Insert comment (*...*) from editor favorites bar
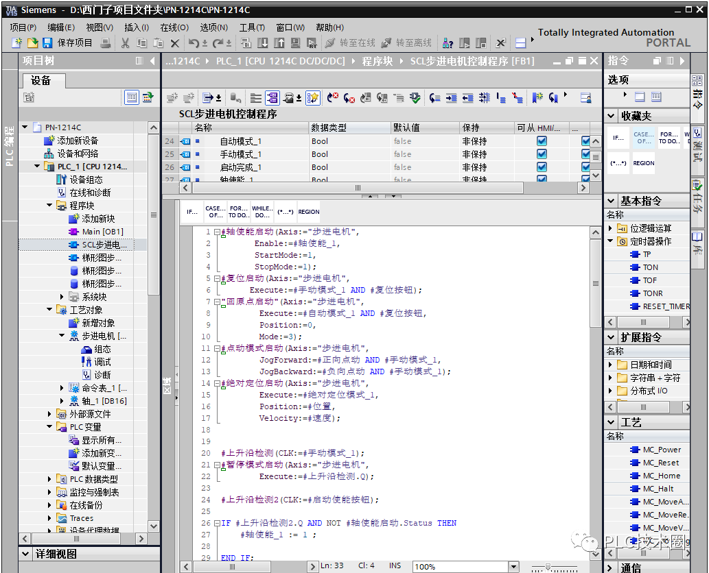This screenshot has width=709, height=573. [x=286, y=212]
